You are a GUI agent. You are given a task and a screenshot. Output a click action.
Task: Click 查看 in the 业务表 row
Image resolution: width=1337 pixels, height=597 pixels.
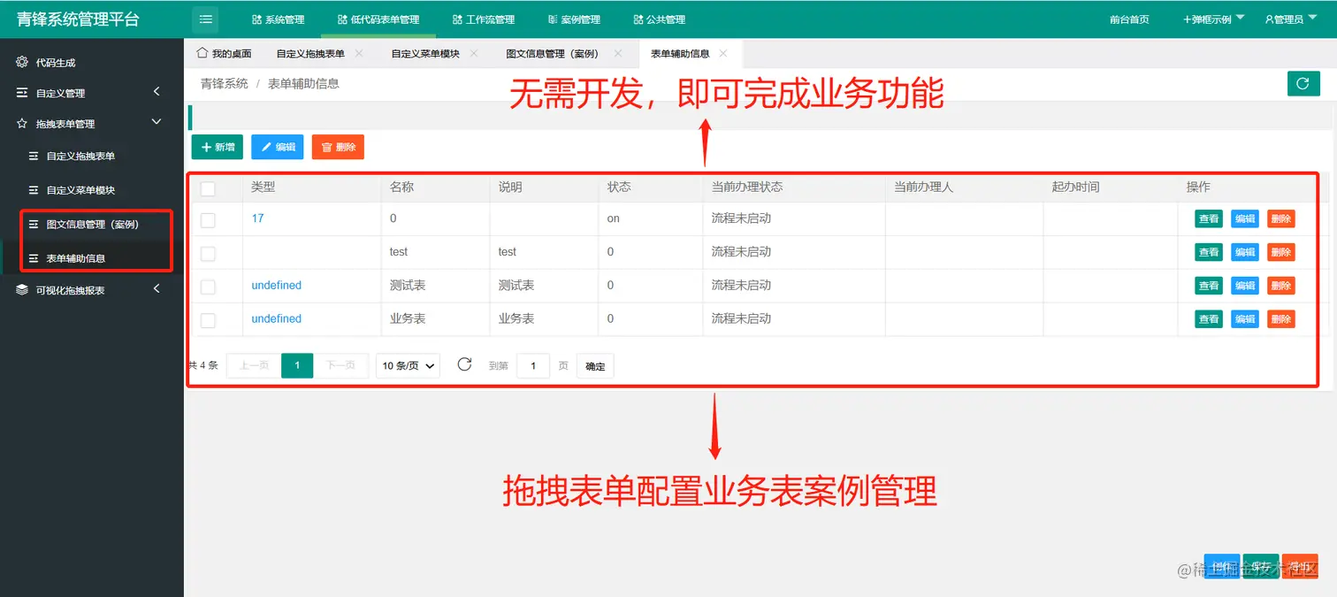1209,318
